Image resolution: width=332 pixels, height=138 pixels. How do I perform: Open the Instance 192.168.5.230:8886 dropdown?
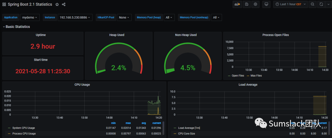(75, 17)
